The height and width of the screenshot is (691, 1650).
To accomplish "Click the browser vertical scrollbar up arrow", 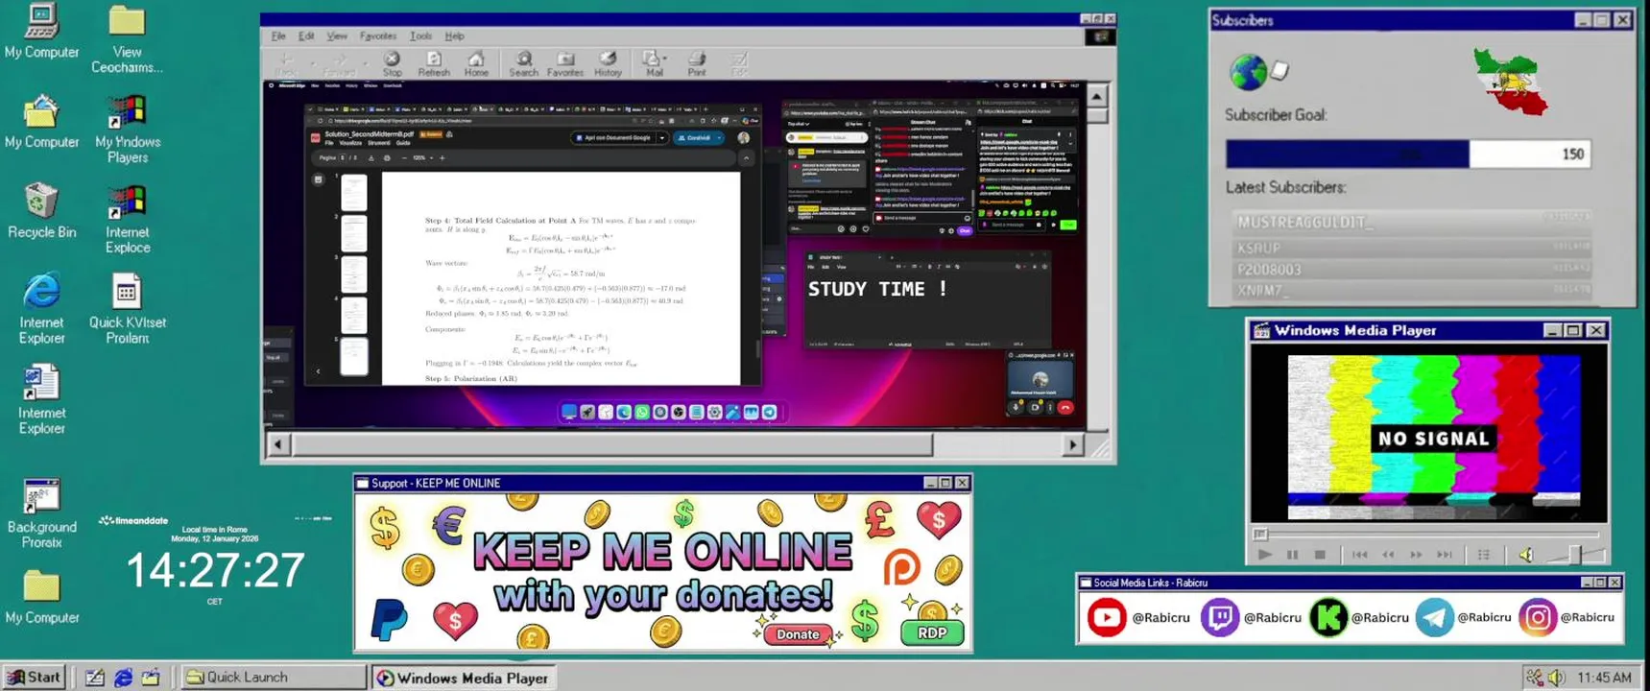I will point(1096,96).
